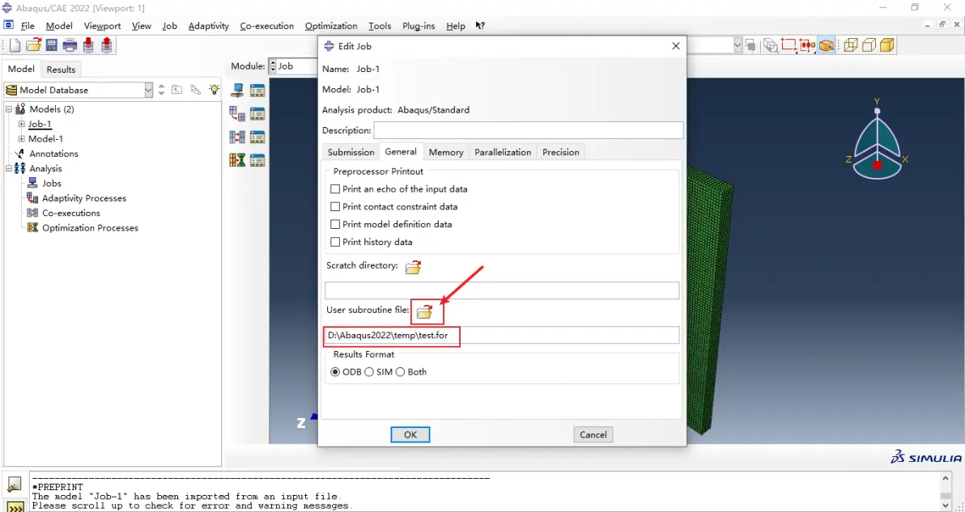The height and width of the screenshot is (512, 965).
Task: Switch to wireframe render style
Action: 851,44
